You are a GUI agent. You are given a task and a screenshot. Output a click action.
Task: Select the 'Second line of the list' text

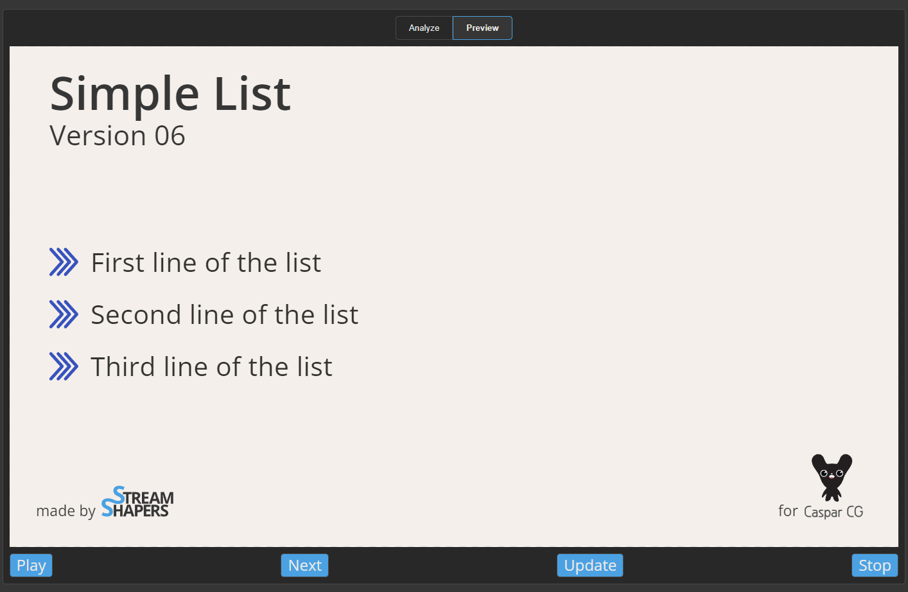pos(225,315)
